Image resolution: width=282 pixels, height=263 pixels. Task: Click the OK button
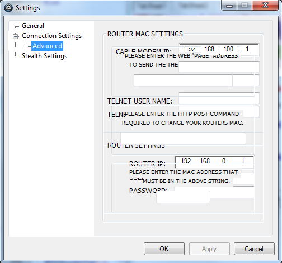(x=164, y=248)
